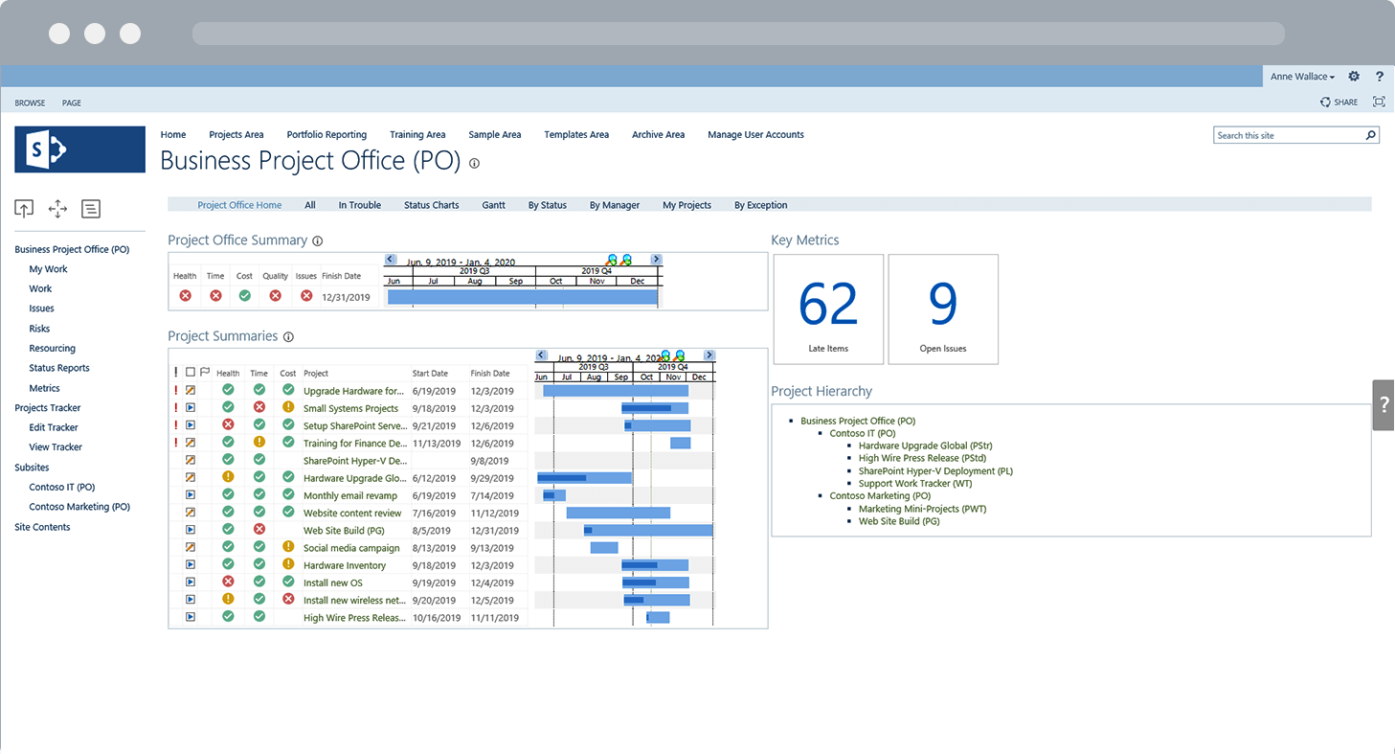Viewport: 1395px width, 754px height.
Task: Click the SharePoint logo tile
Action: [x=79, y=149]
